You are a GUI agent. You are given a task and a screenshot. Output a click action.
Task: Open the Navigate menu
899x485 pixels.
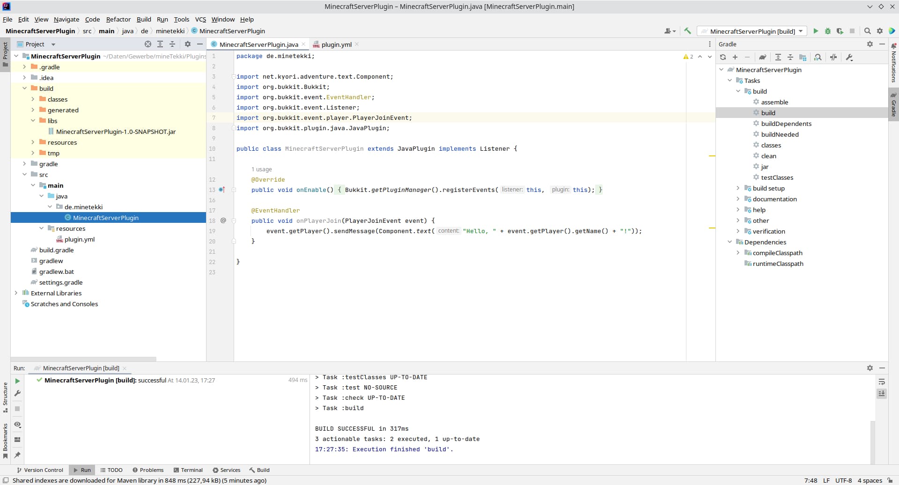pos(66,19)
